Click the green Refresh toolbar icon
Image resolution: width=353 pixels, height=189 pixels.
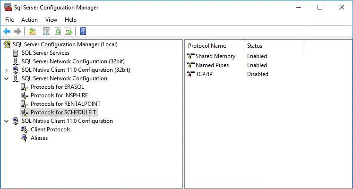[x=58, y=32]
